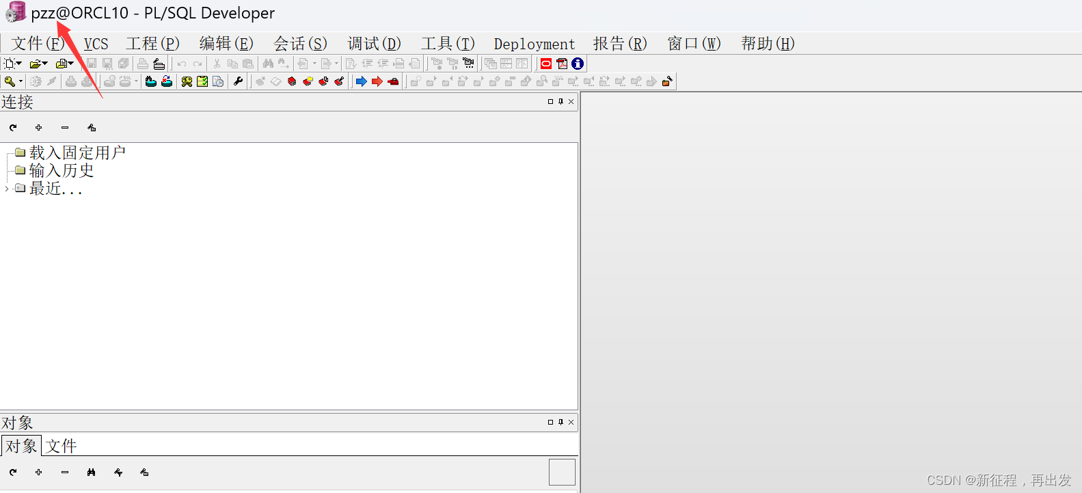Open the 窗口(W) menu

[x=694, y=44]
